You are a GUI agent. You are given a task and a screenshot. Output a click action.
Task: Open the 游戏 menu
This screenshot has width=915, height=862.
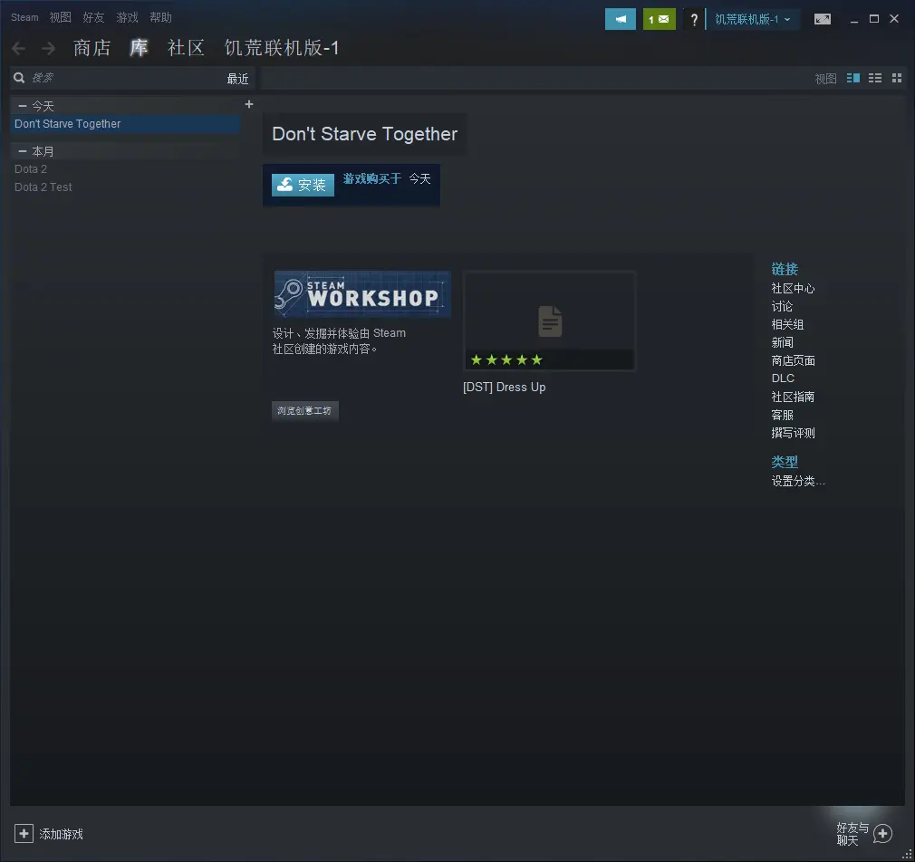pyautogui.click(x=127, y=17)
